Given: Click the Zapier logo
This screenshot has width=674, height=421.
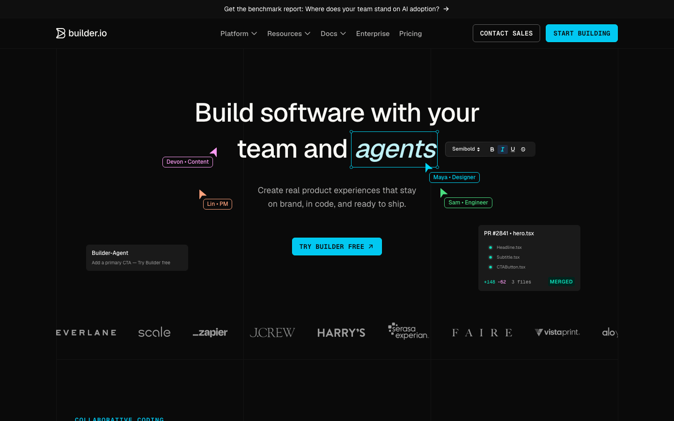Looking at the screenshot, I should (x=210, y=332).
